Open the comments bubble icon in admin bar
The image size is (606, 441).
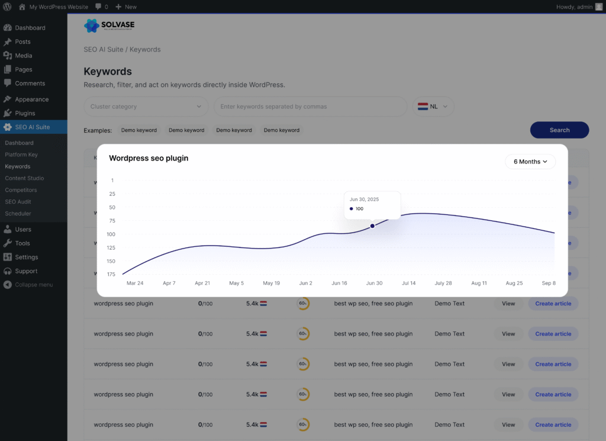point(98,7)
